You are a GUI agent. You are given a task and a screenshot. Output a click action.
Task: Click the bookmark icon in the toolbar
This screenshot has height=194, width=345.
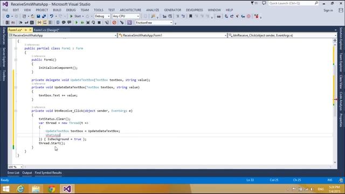coord(191,16)
